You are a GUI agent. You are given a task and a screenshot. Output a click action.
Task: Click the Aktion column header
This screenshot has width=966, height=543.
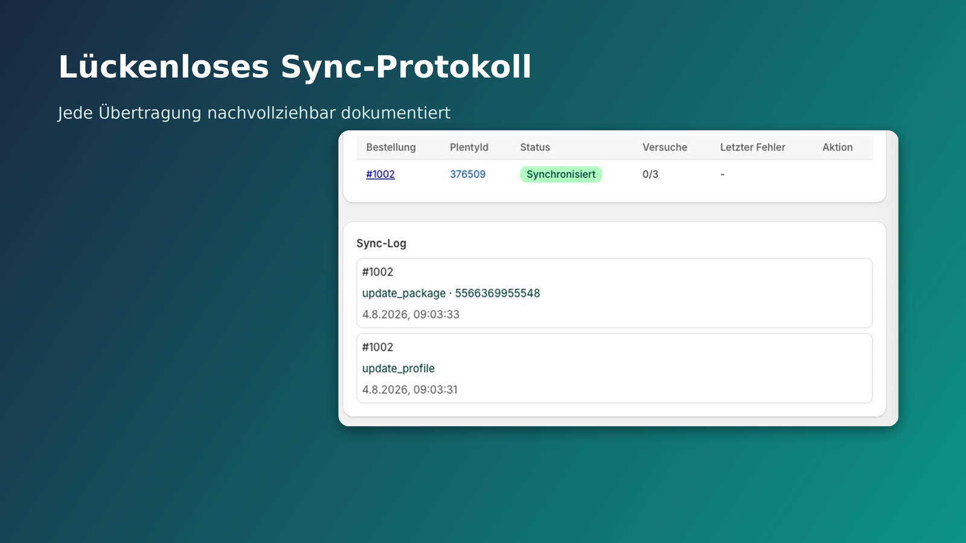click(837, 147)
